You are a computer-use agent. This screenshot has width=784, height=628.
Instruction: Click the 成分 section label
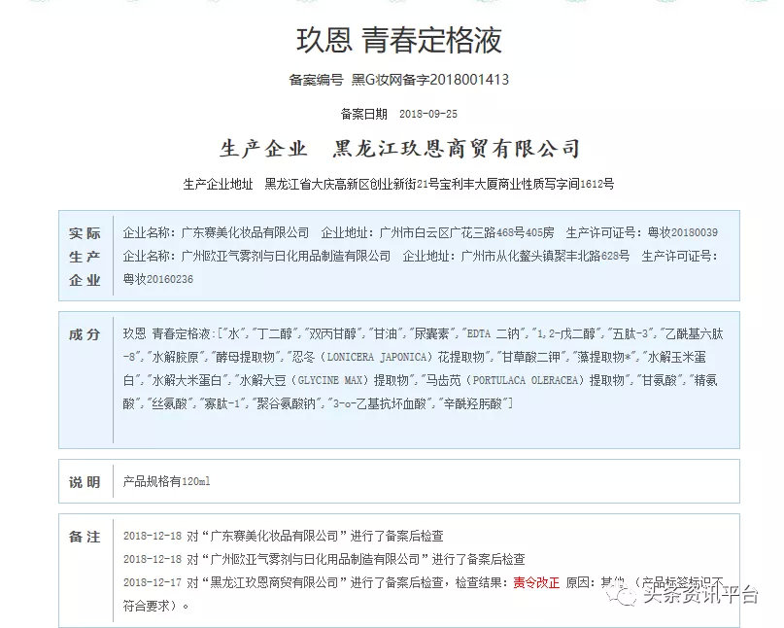coord(85,334)
